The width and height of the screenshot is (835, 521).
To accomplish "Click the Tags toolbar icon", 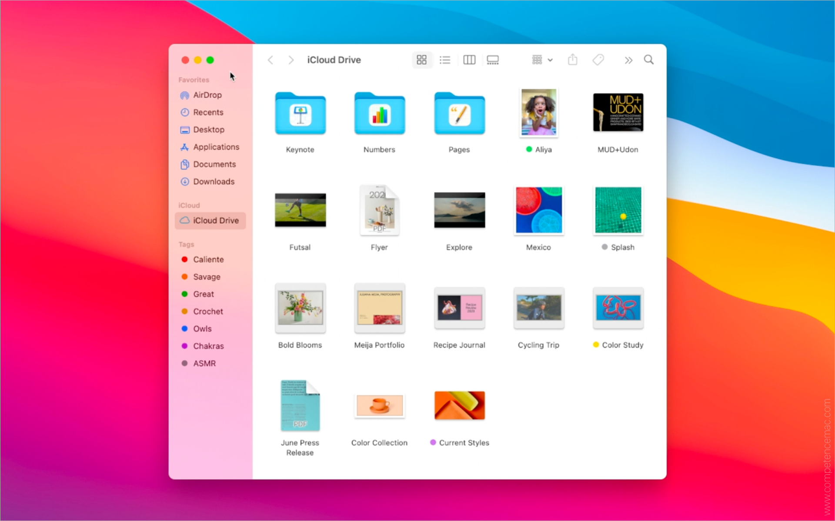I will pos(598,60).
